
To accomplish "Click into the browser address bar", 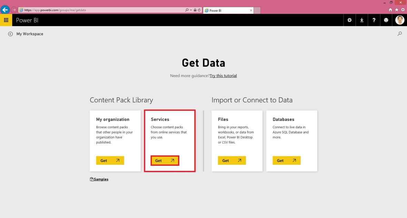I will coord(103,10).
